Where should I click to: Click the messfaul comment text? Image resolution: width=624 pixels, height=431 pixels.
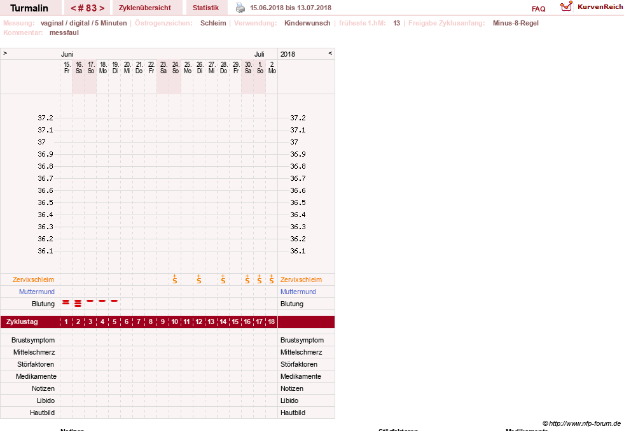64,32
